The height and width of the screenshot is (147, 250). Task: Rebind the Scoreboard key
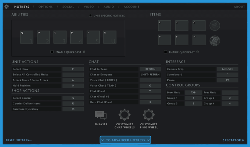tap(228, 74)
